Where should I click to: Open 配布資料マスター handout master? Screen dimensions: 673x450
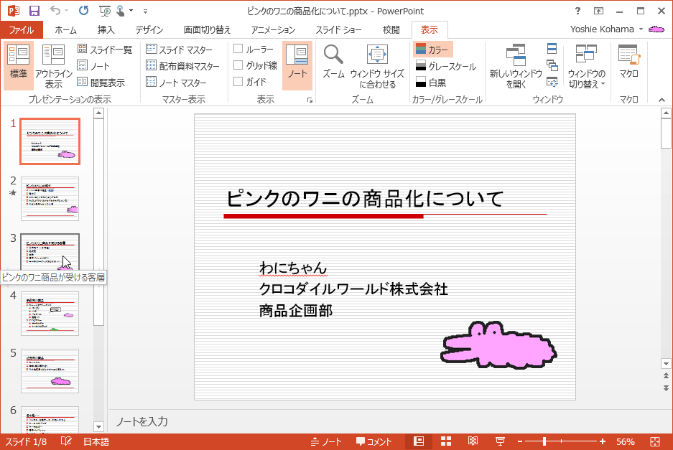183,66
